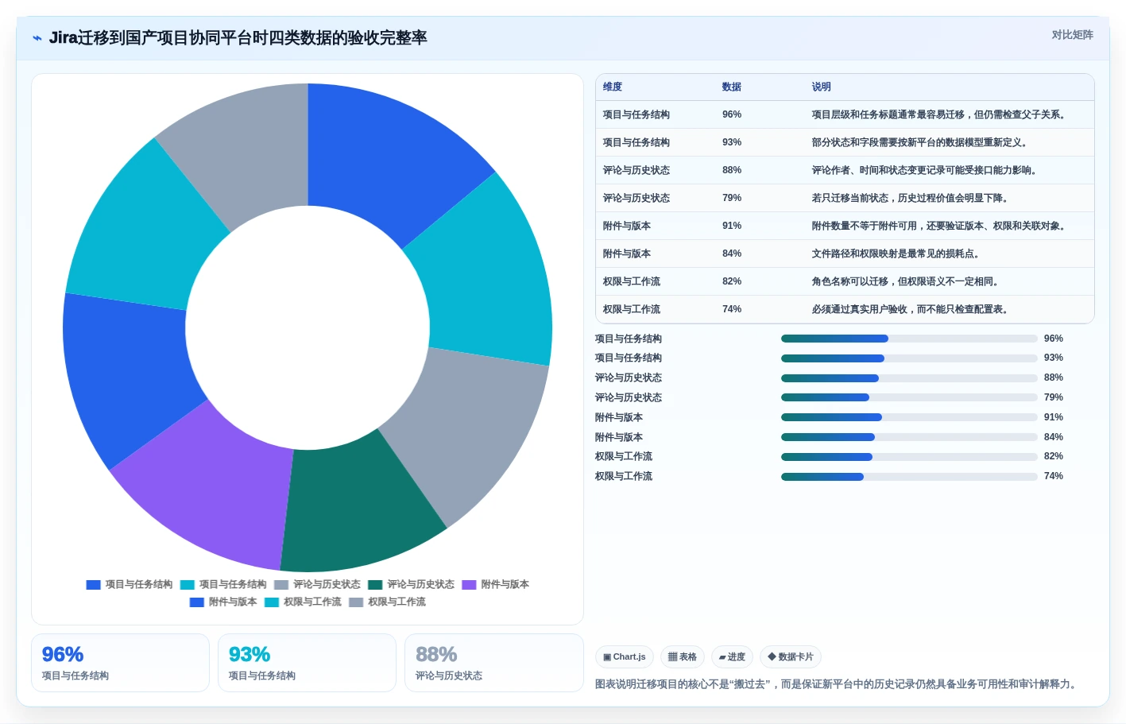Click the lightning icon beside the Jira title
Image resolution: width=1126 pixels, height=724 pixels.
[x=37, y=38]
